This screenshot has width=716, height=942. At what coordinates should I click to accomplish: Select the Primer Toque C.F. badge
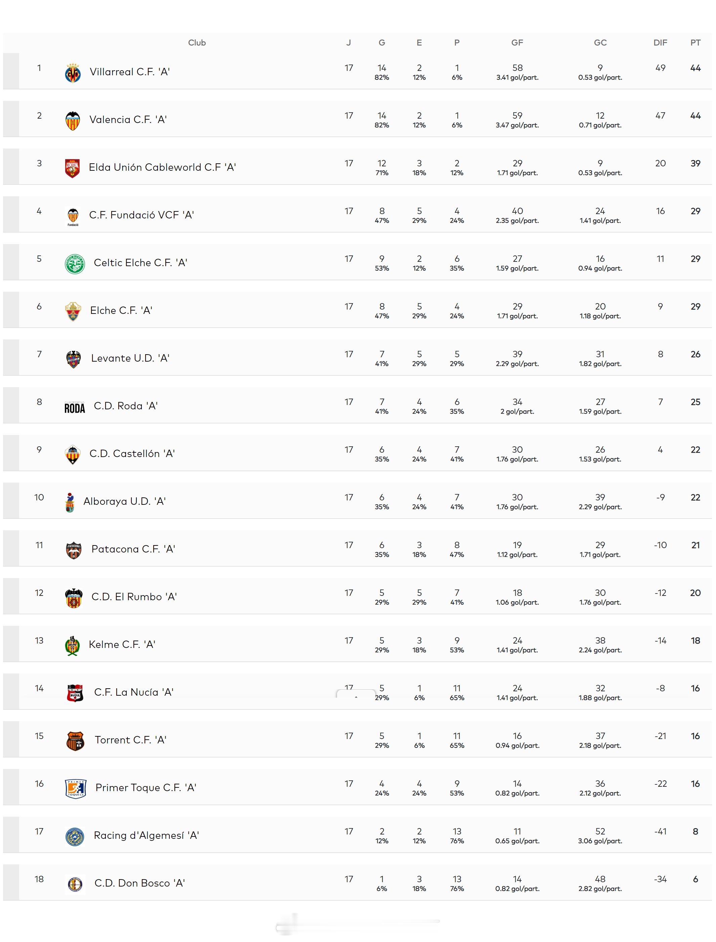[x=76, y=788]
